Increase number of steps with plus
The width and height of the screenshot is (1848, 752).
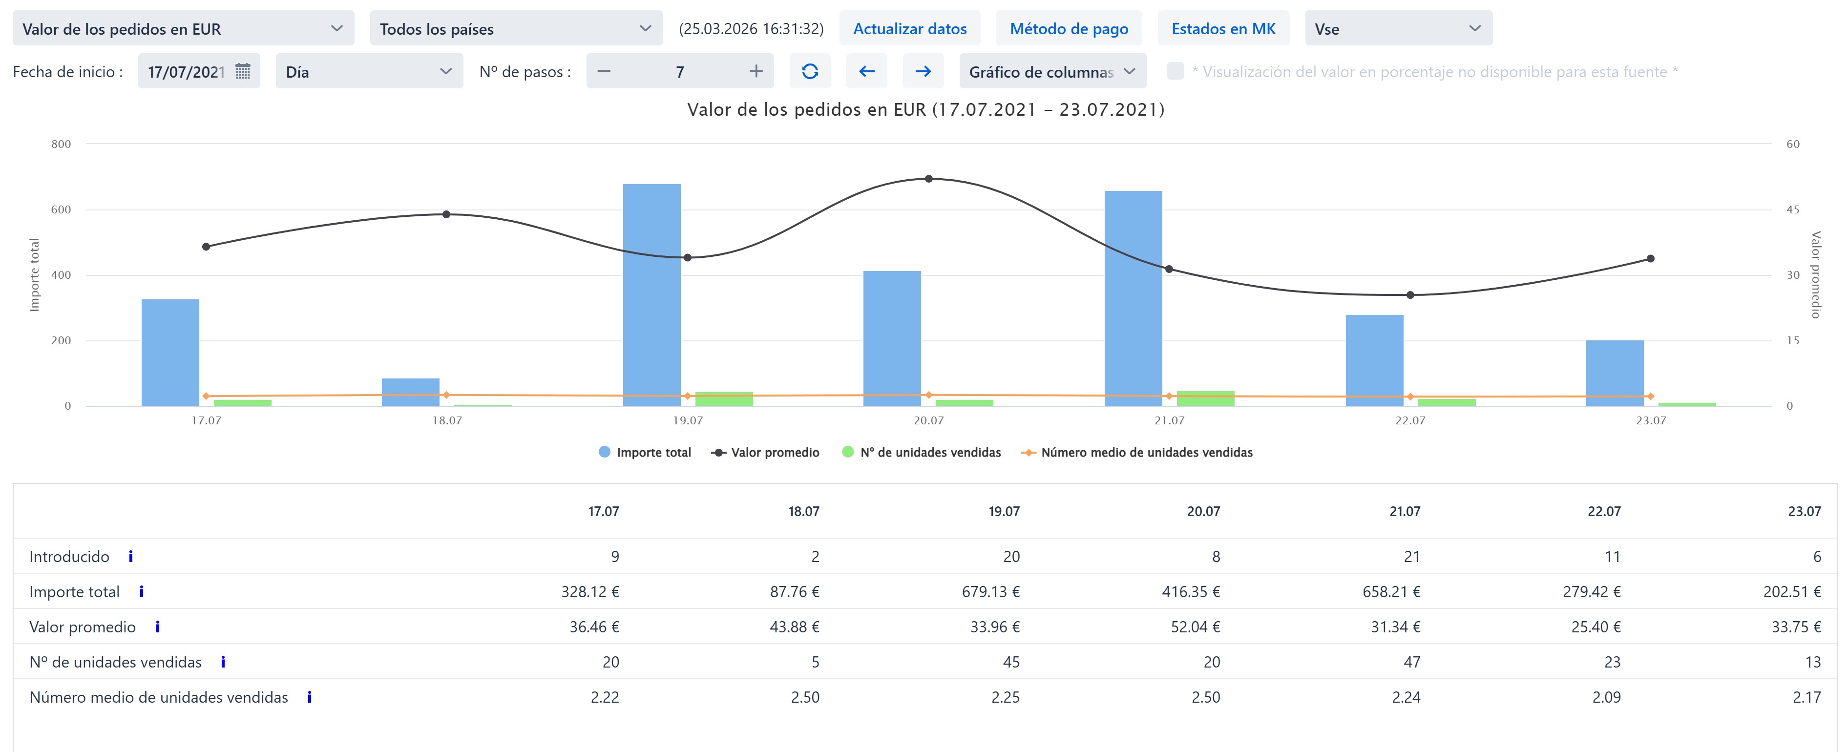756,71
